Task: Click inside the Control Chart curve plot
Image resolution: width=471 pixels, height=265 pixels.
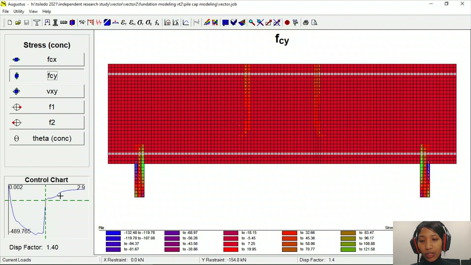Action: click(x=47, y=211)
